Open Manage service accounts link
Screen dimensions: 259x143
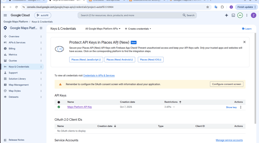pyautogui.click(x=229, y=140)
